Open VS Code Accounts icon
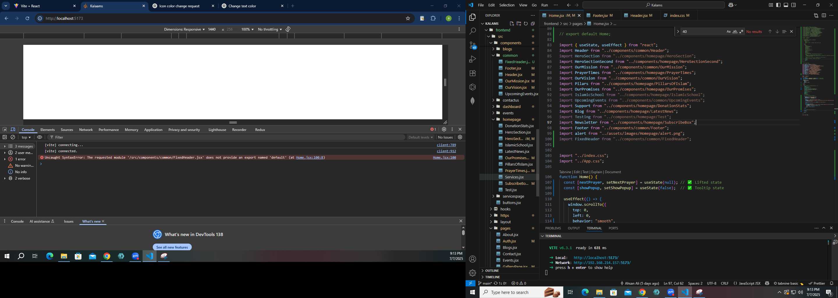 472,259
